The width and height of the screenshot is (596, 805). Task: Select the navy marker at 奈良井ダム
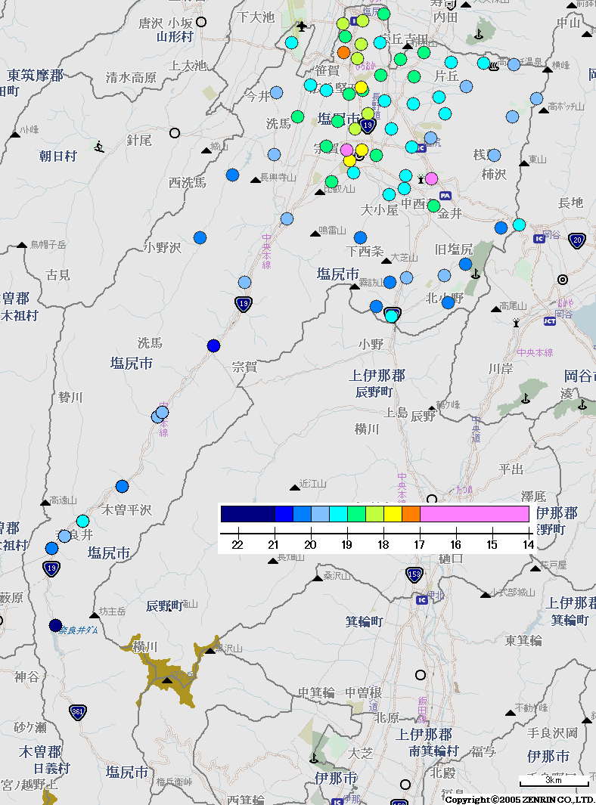pyautogui.click(x=55, y=625)
